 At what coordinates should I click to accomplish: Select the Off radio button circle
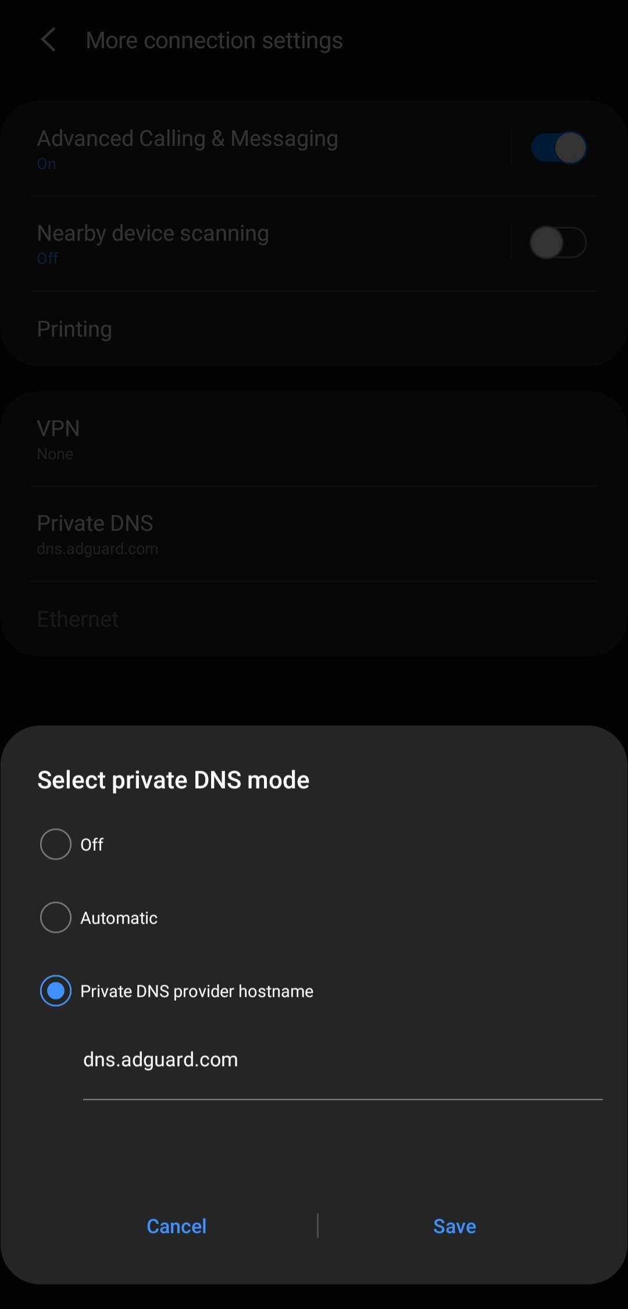click(56, 844)
